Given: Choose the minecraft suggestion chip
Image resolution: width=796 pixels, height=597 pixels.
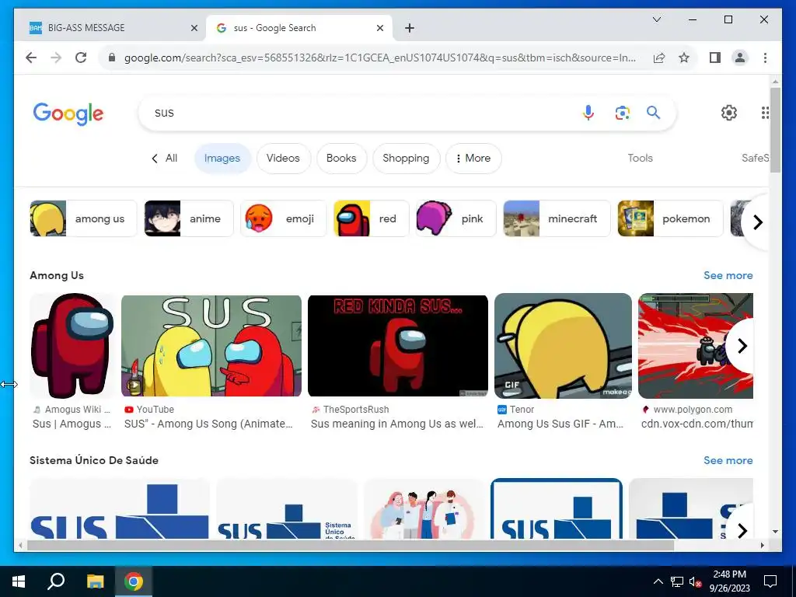Looking at the screenshot, I should coord(557,218).
